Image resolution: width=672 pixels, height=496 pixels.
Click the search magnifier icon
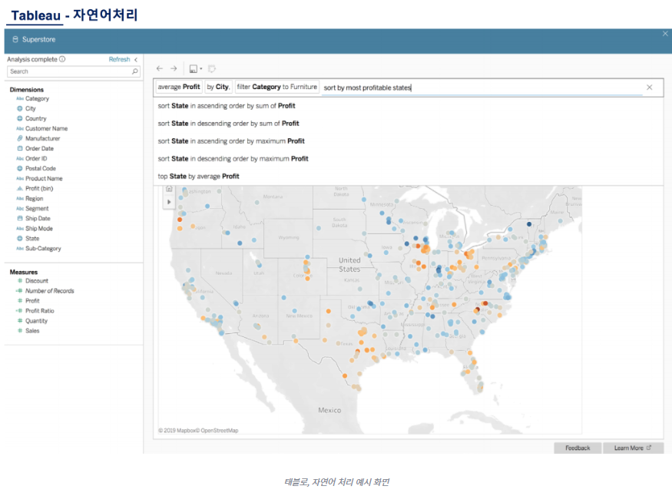(x=135, y=71)
